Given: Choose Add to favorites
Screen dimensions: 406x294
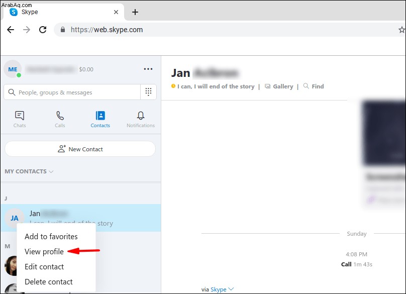Looking at the screenshot, I should [51, 237].
